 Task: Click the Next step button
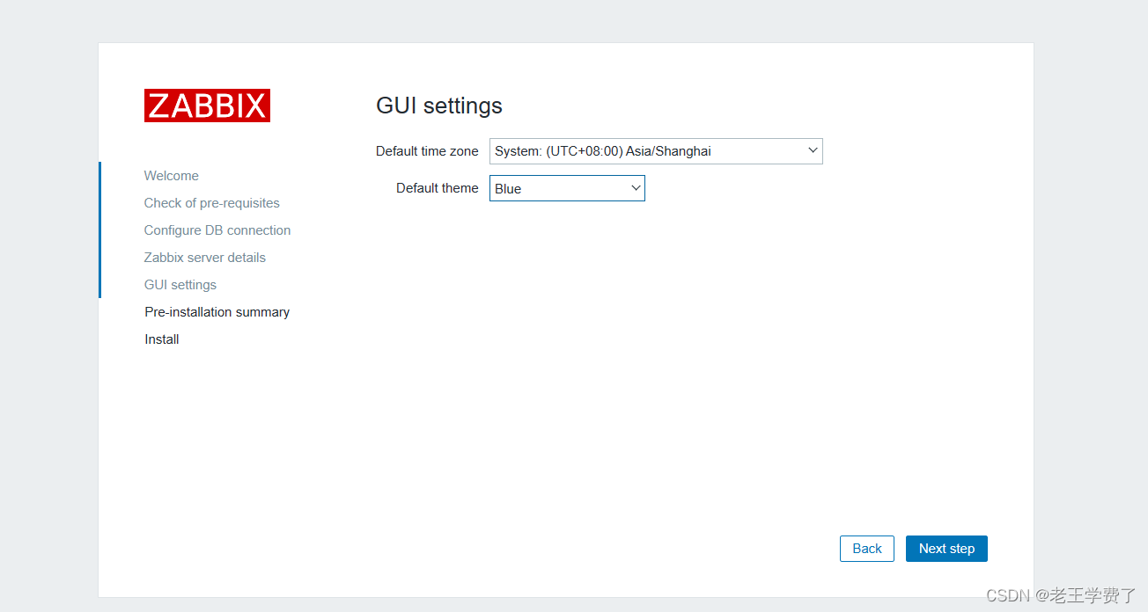coord(946,549)
